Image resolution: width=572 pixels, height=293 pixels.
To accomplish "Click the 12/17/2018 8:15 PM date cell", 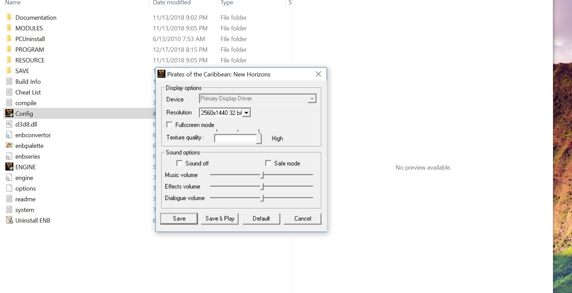I will (x=180, y=49).
